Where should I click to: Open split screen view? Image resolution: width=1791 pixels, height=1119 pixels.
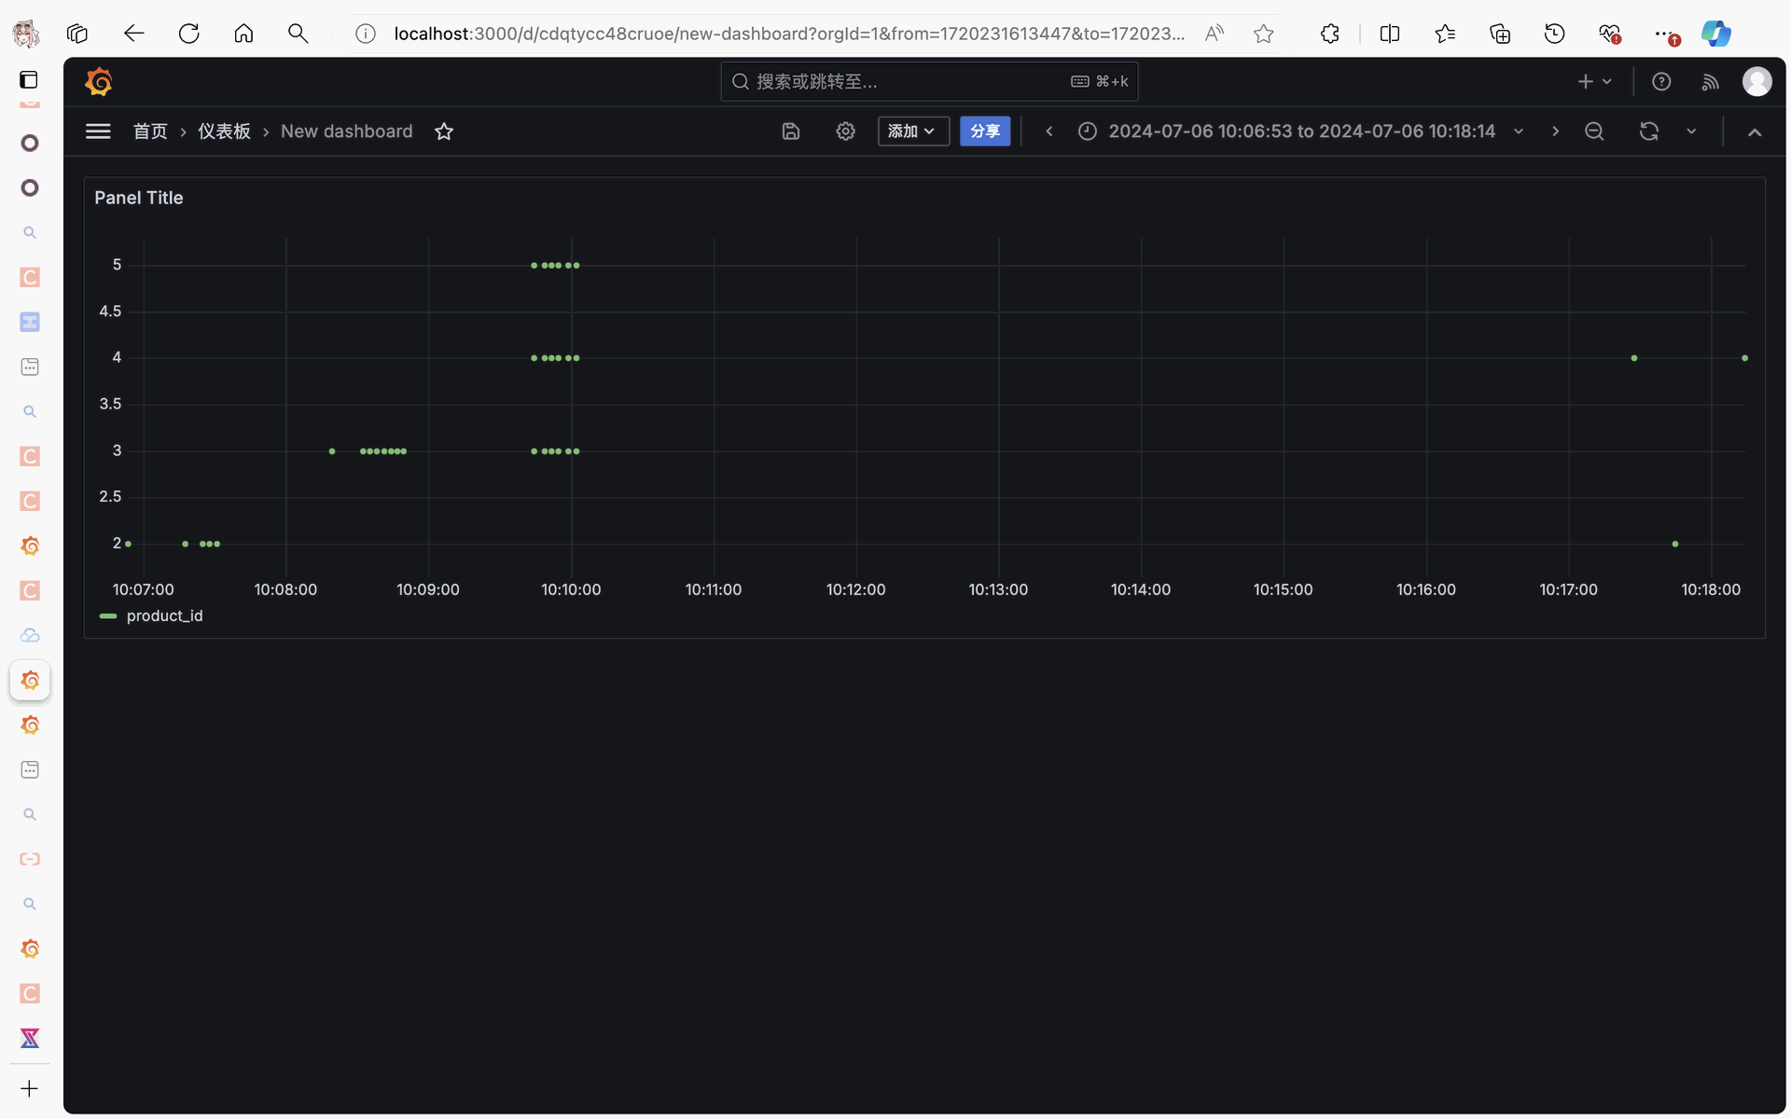(x=1390, y=34)
